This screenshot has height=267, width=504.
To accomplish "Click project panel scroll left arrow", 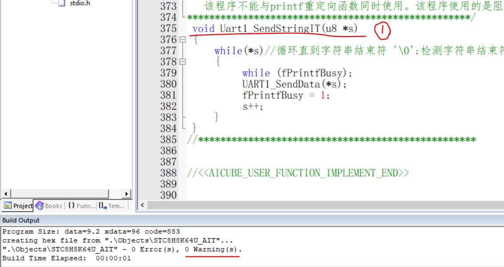I will pyautogui.click(x=6, y=194).
